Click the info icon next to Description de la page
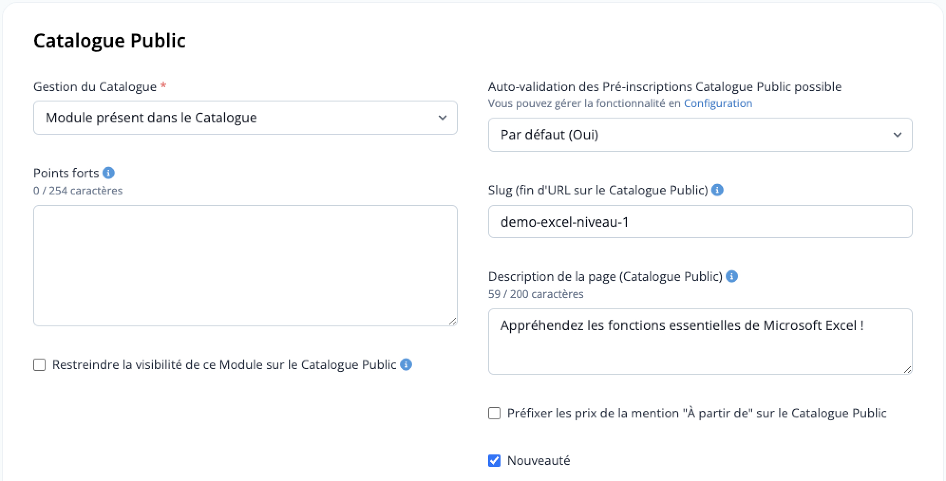The height and width of the screenshot is (481, 946). pyautogui.click(x=732, y=276)
